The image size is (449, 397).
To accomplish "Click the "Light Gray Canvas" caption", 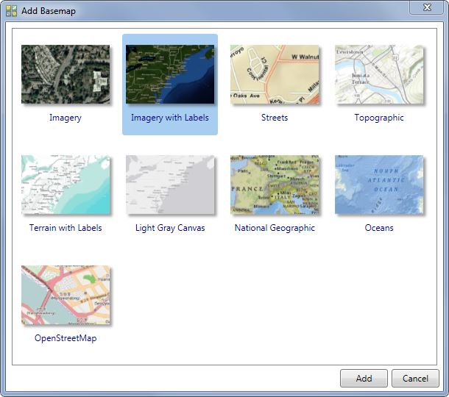I will (x=170, y=228).
